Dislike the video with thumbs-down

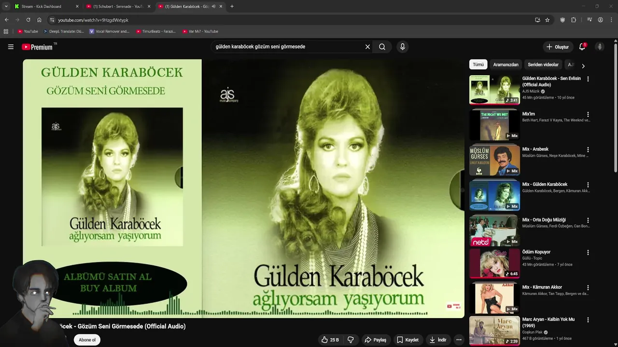coord(351,340)
